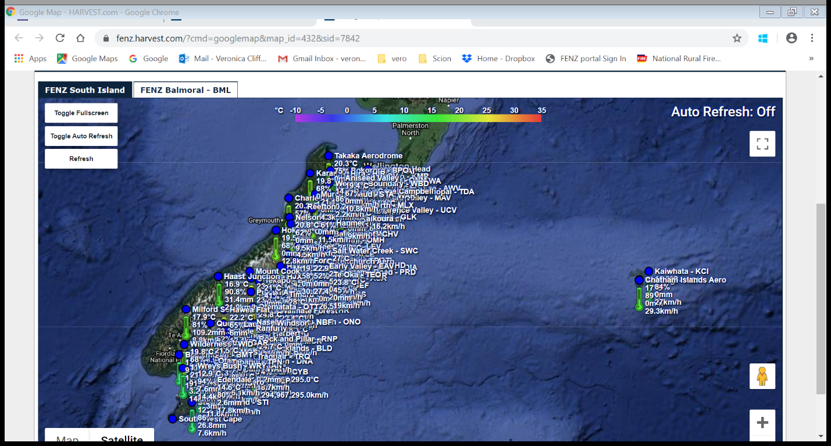
Task: Select the FENZ South Island tab
Action: point(85,90)
